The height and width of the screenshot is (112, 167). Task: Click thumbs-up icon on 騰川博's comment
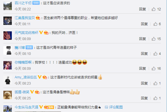pyautogui.click(x=155, y=54)
